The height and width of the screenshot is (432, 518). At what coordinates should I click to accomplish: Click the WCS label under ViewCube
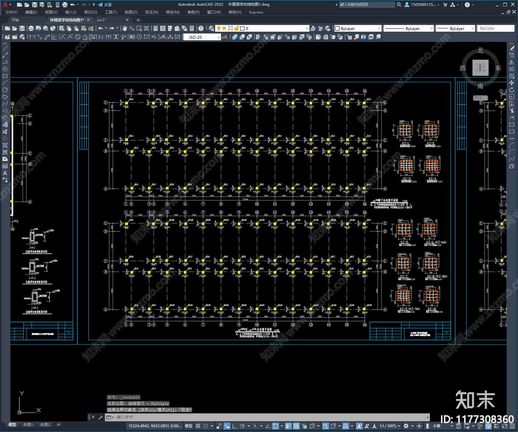[x=480, y=98]
